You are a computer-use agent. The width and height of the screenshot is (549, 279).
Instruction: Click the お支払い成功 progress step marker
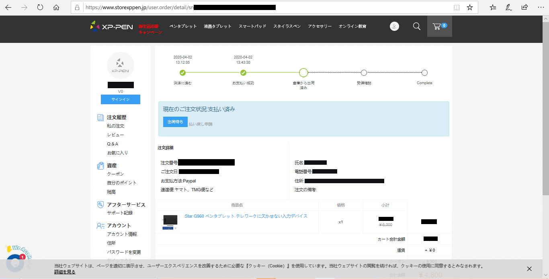click(x=243, y=73)
